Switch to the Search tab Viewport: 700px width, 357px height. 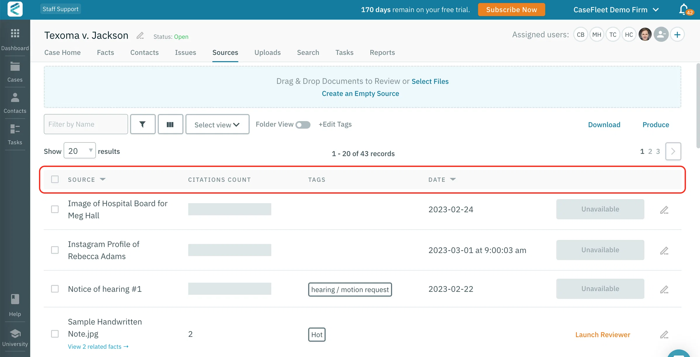pos(308,53)
